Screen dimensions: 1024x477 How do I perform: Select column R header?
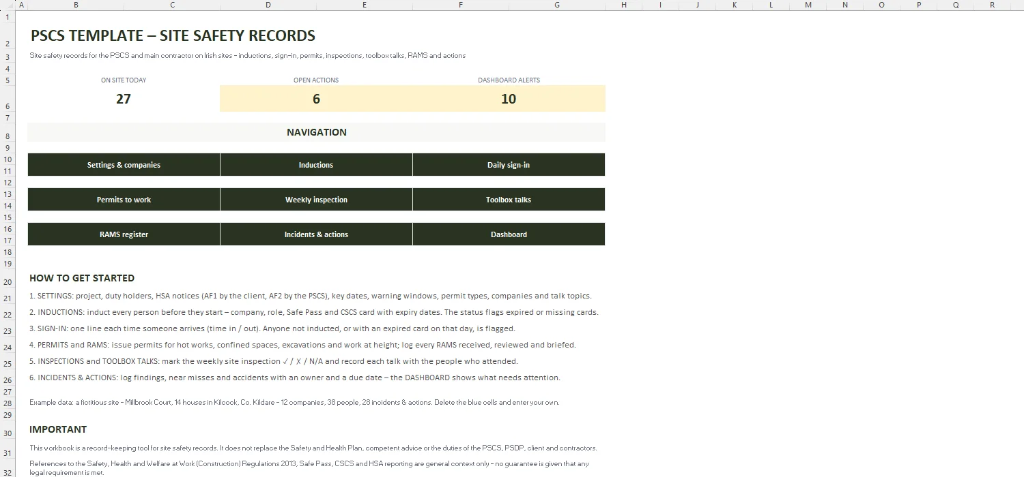(993, 5)
